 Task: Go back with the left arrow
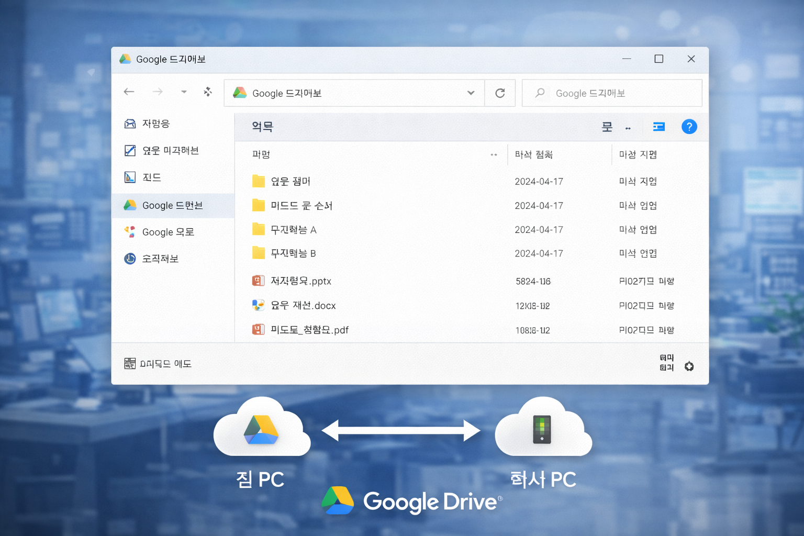(x=129, y=92)
